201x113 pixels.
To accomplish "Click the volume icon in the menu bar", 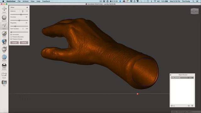I will point(159,1).
